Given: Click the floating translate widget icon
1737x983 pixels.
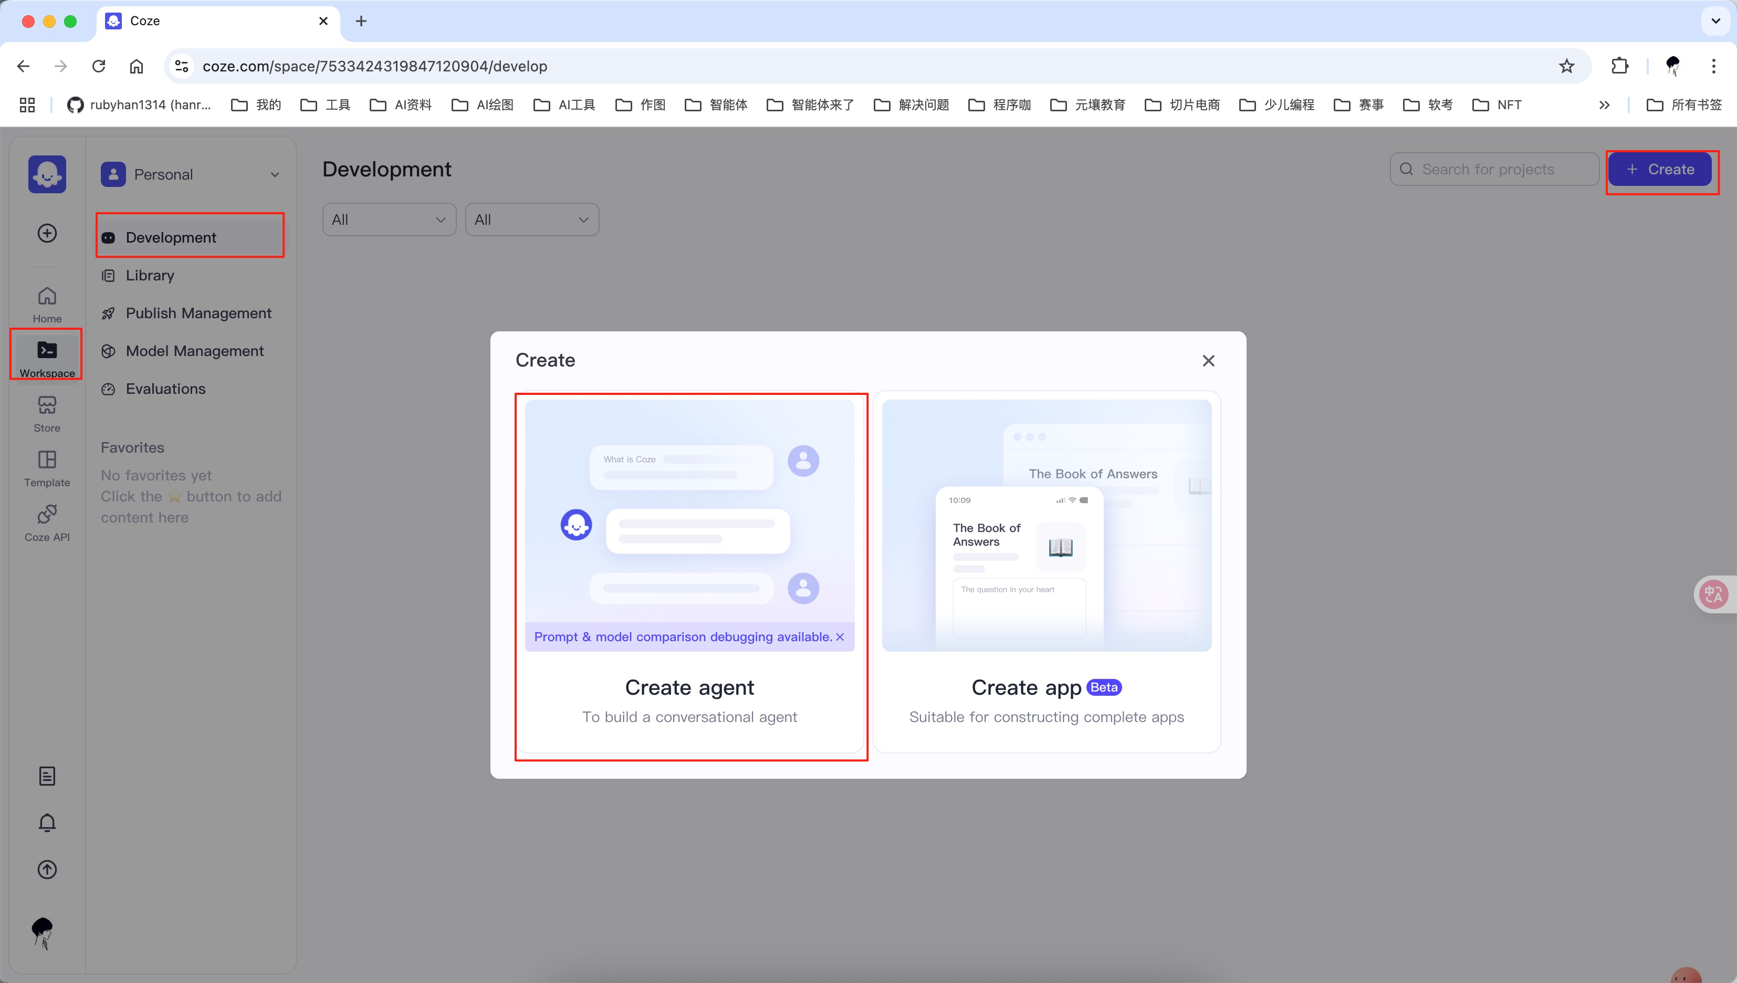Looking at the screenshot, I should 1713,594.
